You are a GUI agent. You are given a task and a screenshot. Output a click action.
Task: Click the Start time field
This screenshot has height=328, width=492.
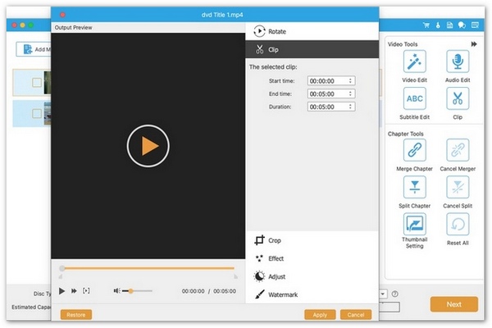331,80
